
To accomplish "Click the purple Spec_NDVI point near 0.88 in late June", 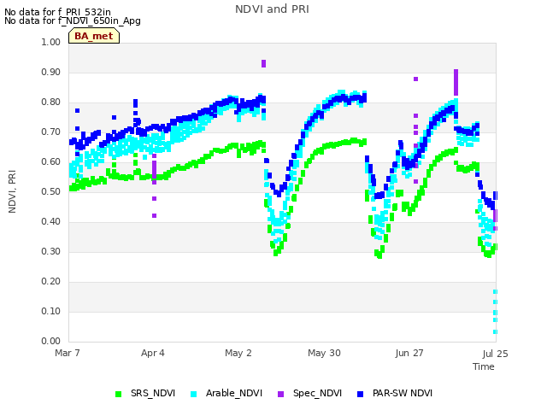I will (x=416, y=79).
